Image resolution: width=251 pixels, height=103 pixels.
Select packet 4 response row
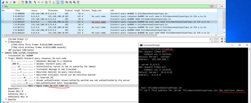click(x=109, y=16)
